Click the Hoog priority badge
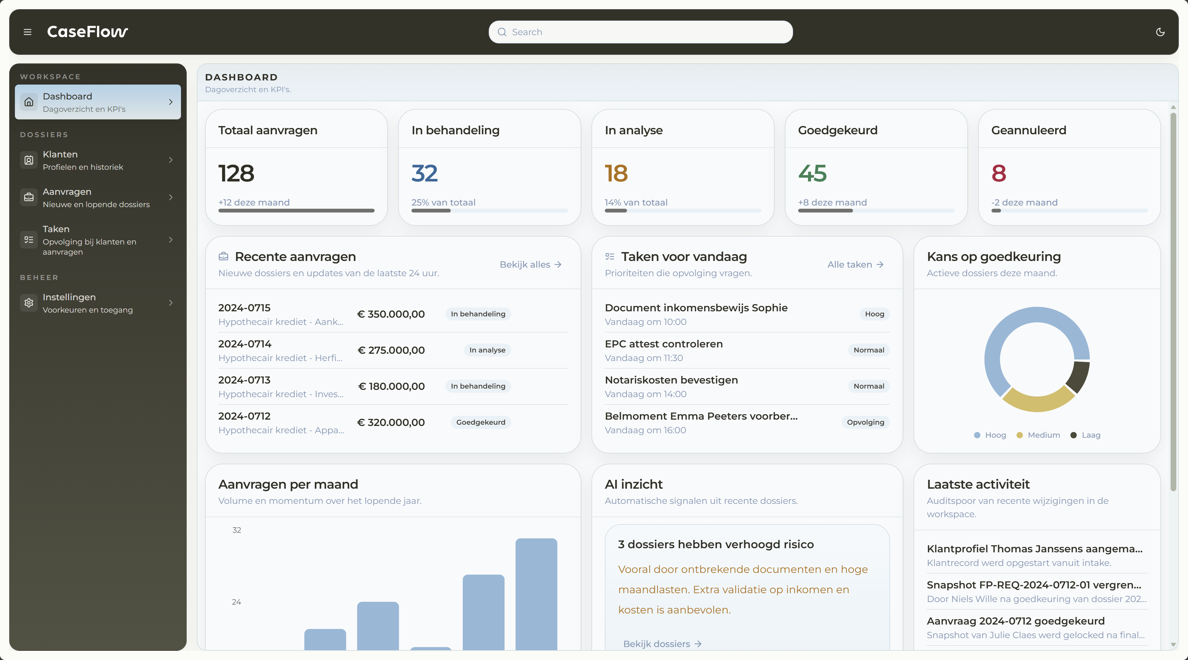 point(875,314)
